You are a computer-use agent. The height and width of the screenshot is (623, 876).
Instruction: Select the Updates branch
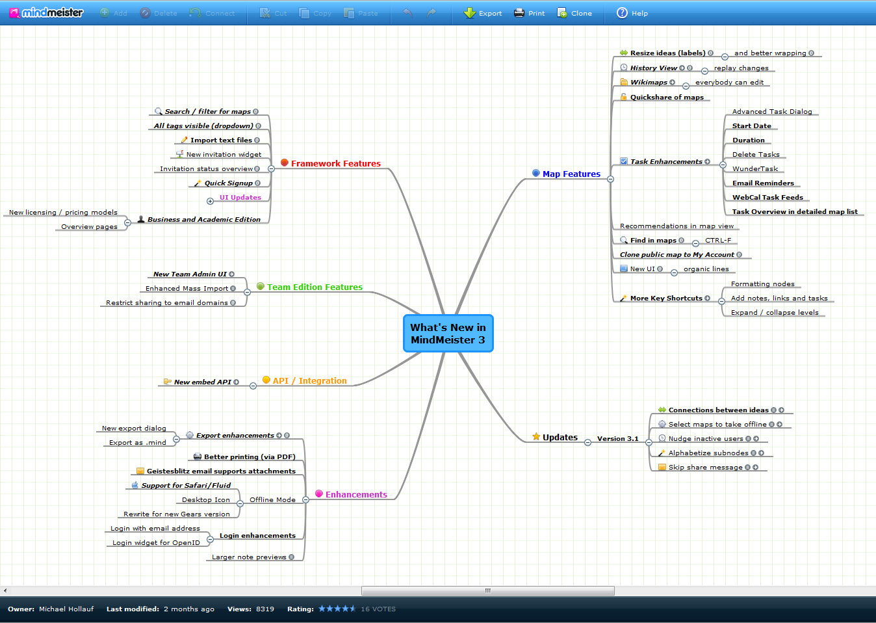point(560,438)
